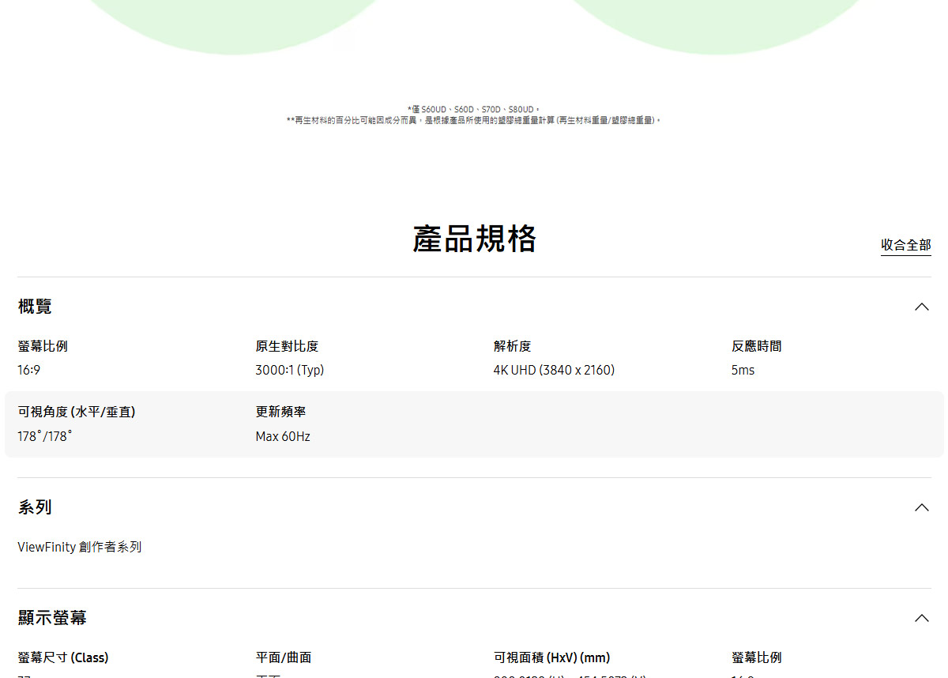
Task: Click the 螢幕比例 spec label
Action: (42, 345)
